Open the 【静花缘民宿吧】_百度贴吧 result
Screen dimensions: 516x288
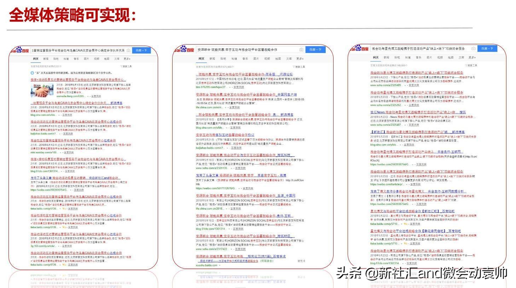(x=416, y=231)
